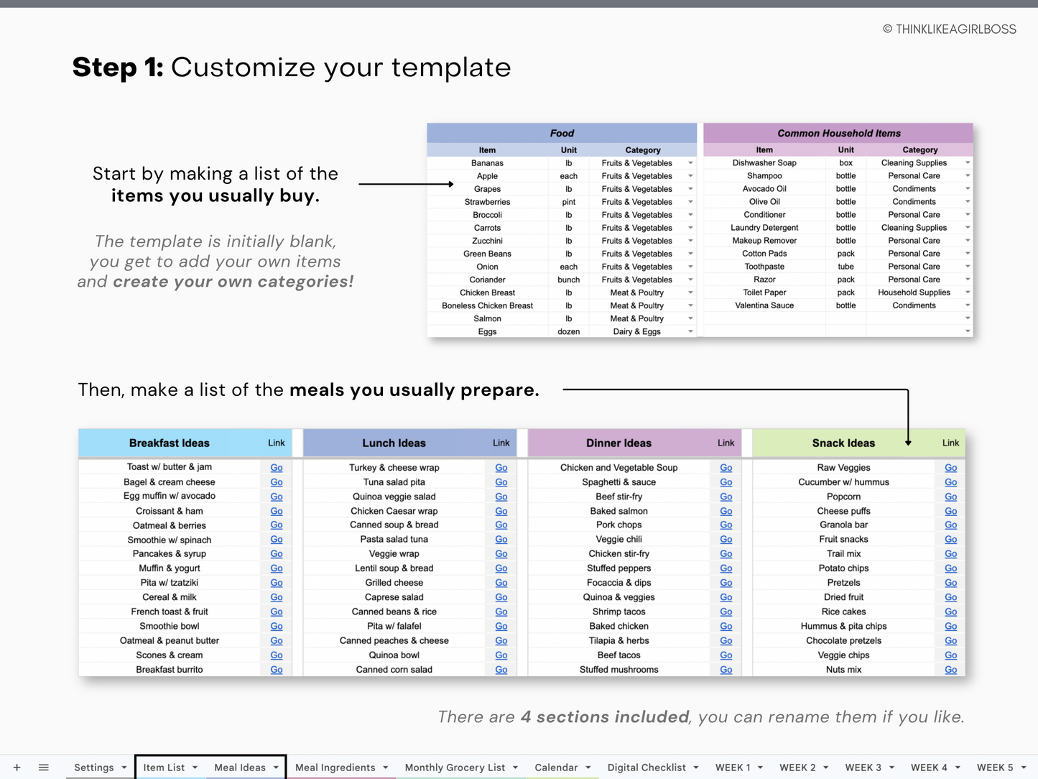Click the Laundry Detergent item cell

(764, 228)
